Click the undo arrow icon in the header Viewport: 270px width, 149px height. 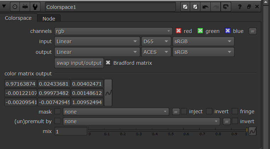[205, 7]
